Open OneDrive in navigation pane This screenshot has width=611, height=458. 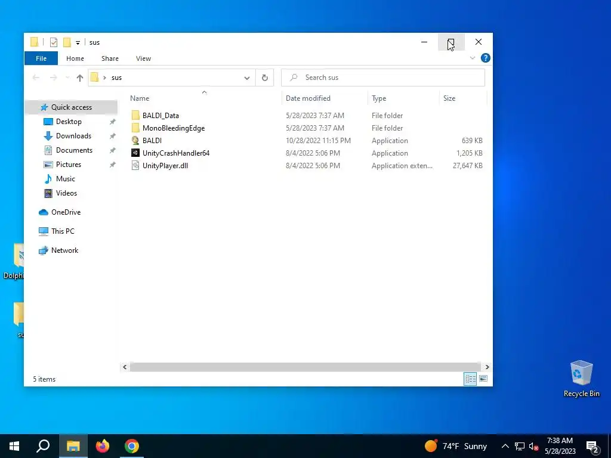pyautogui.click(x=66, y=212)
